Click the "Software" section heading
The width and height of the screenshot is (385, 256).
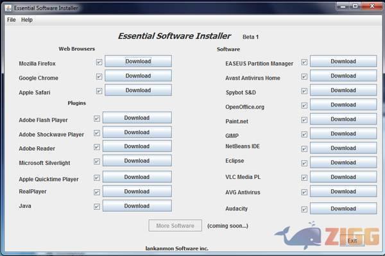pyautogui.click(x=228, y=49)
